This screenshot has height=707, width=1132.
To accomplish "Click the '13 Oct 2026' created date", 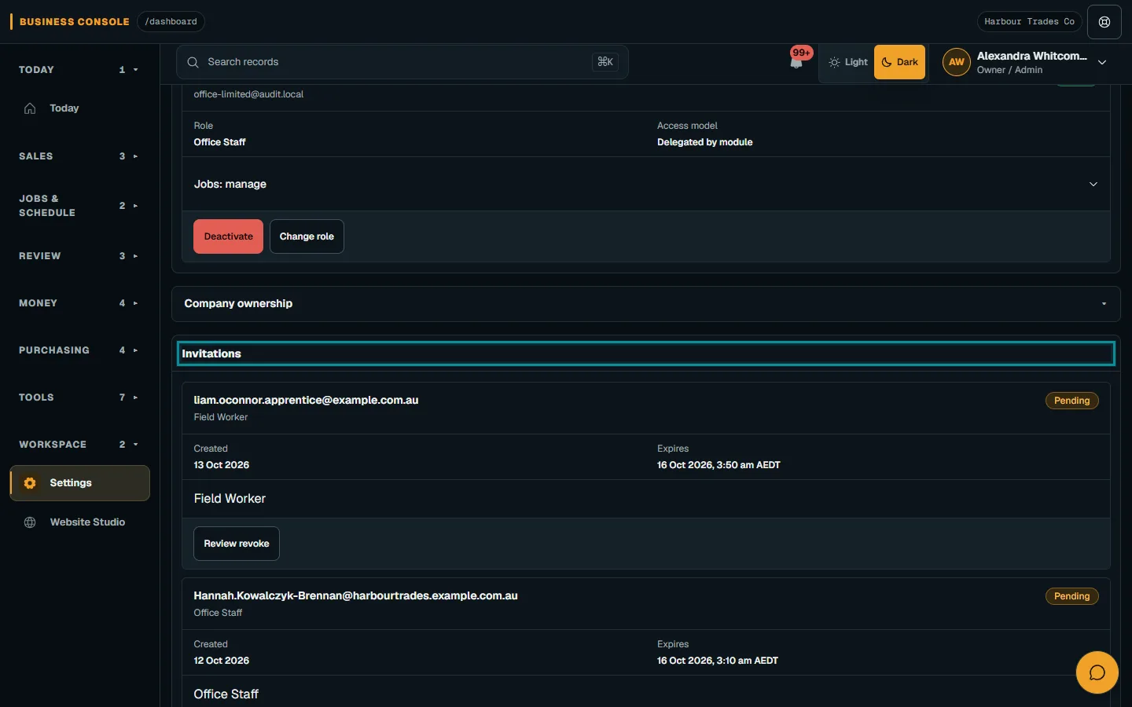I will [x=222, y=465].
